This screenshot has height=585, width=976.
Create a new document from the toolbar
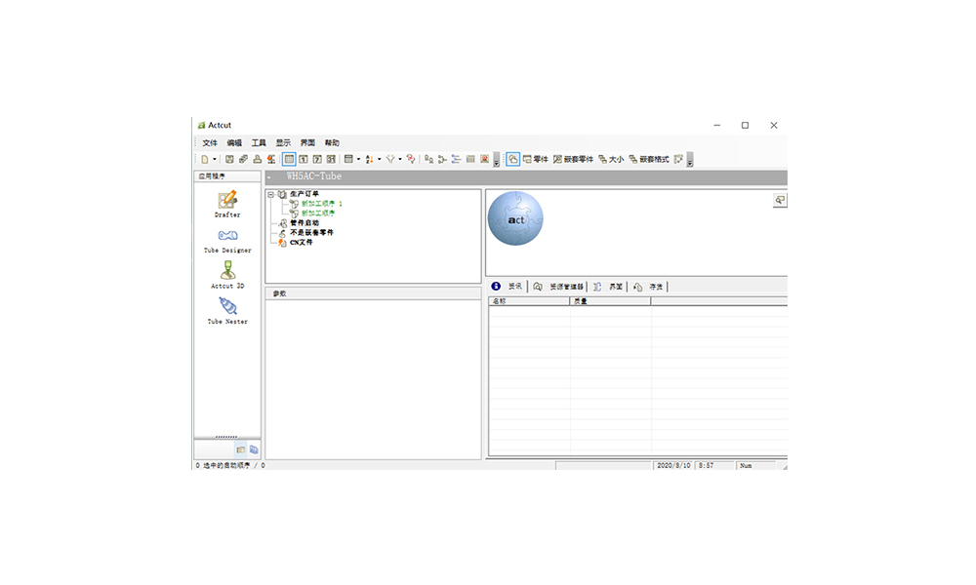coord(204,159)
